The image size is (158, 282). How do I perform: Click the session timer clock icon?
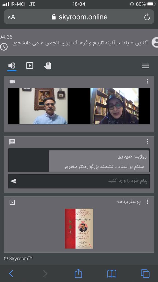[x=4, y=47]
